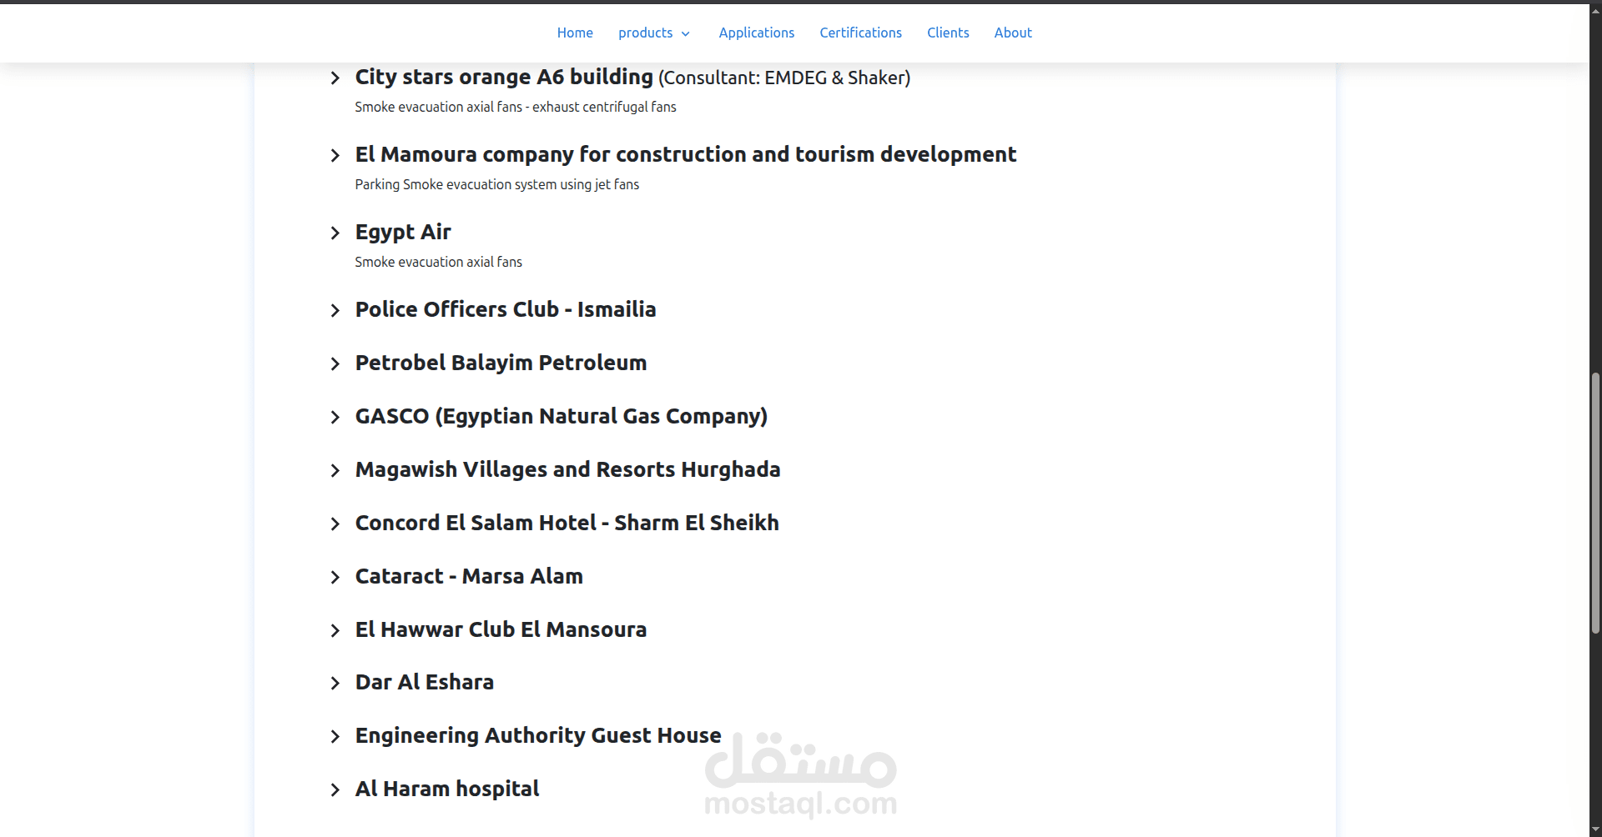Click chevron beside Cataract - Marsa Alam

pos(335,578)
